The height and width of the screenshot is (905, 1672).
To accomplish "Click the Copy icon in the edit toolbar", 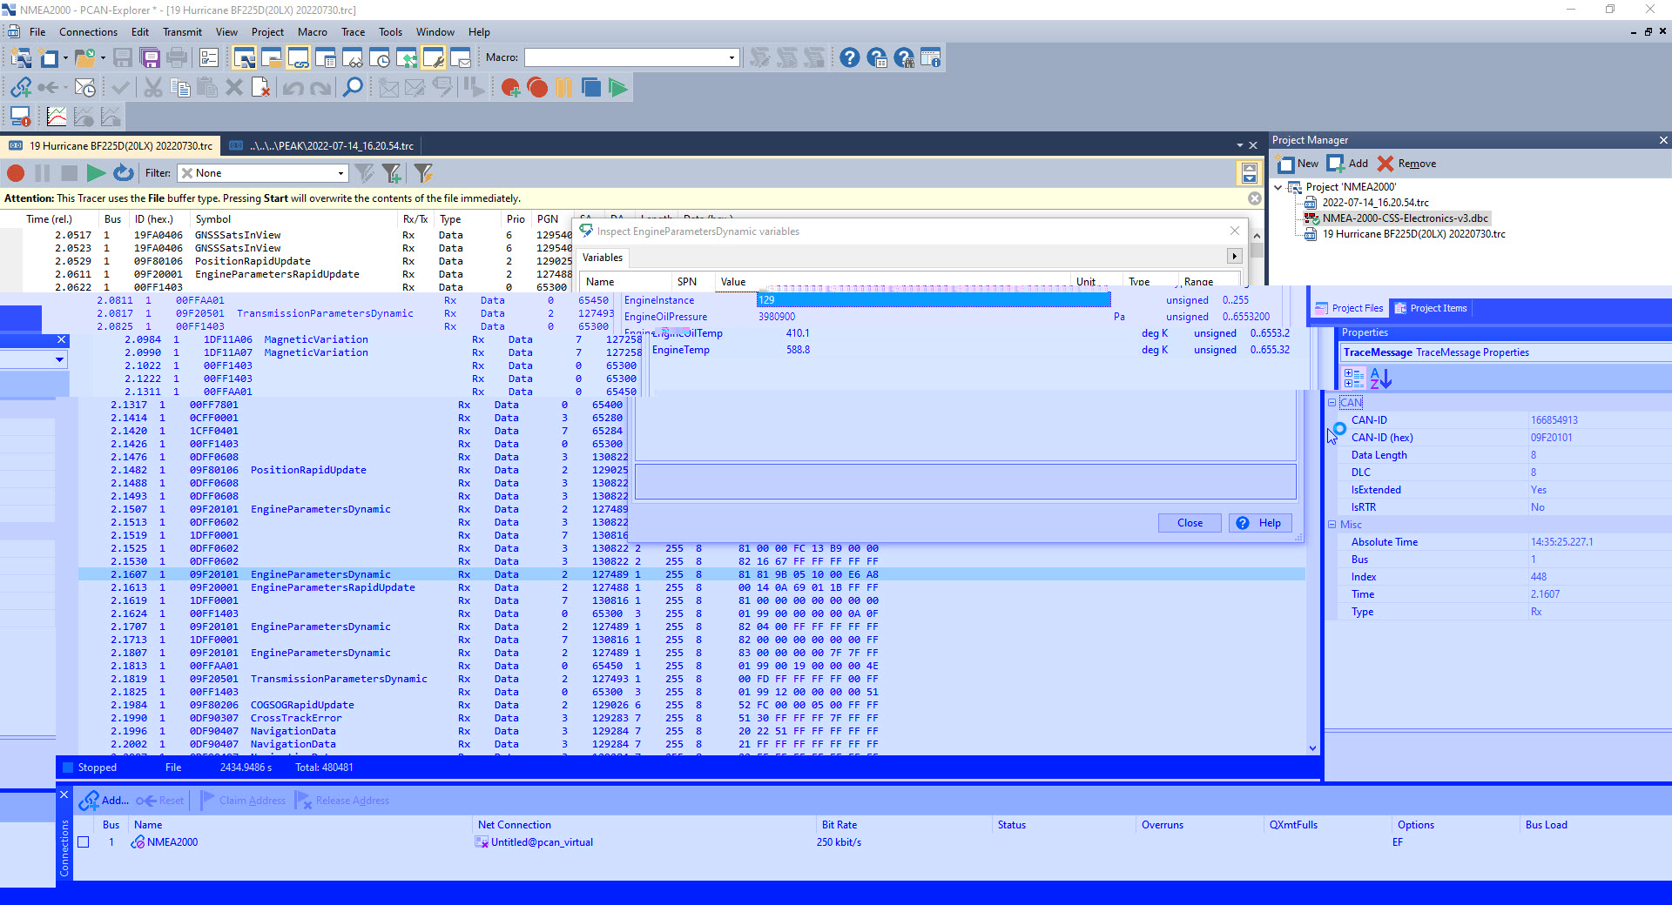I will [180, 88].
